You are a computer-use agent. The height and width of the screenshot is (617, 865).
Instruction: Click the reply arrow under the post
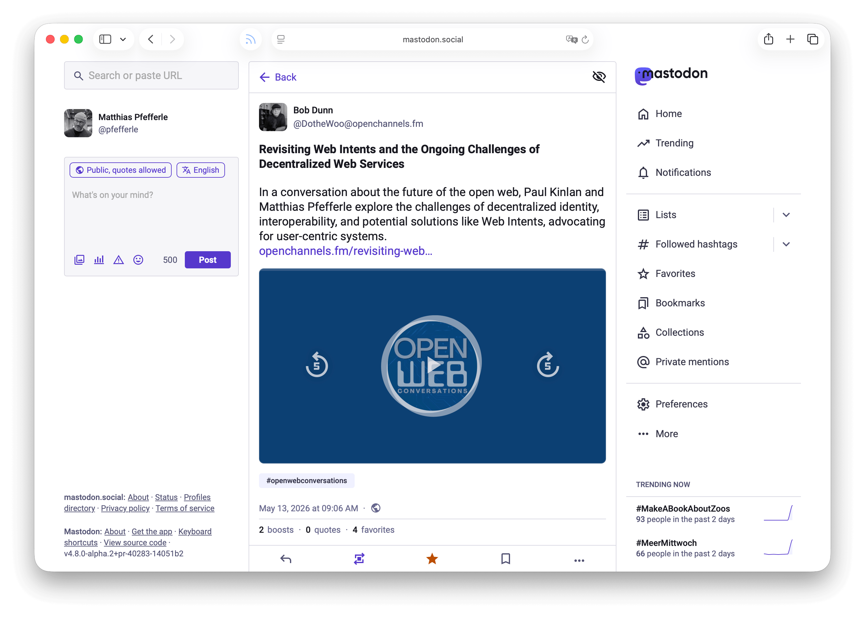(285, 559)
